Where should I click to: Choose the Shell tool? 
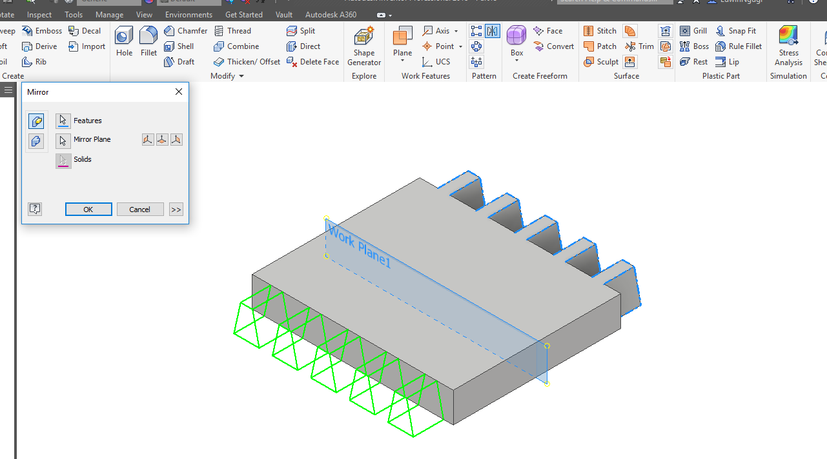click(x=179, y=46)
